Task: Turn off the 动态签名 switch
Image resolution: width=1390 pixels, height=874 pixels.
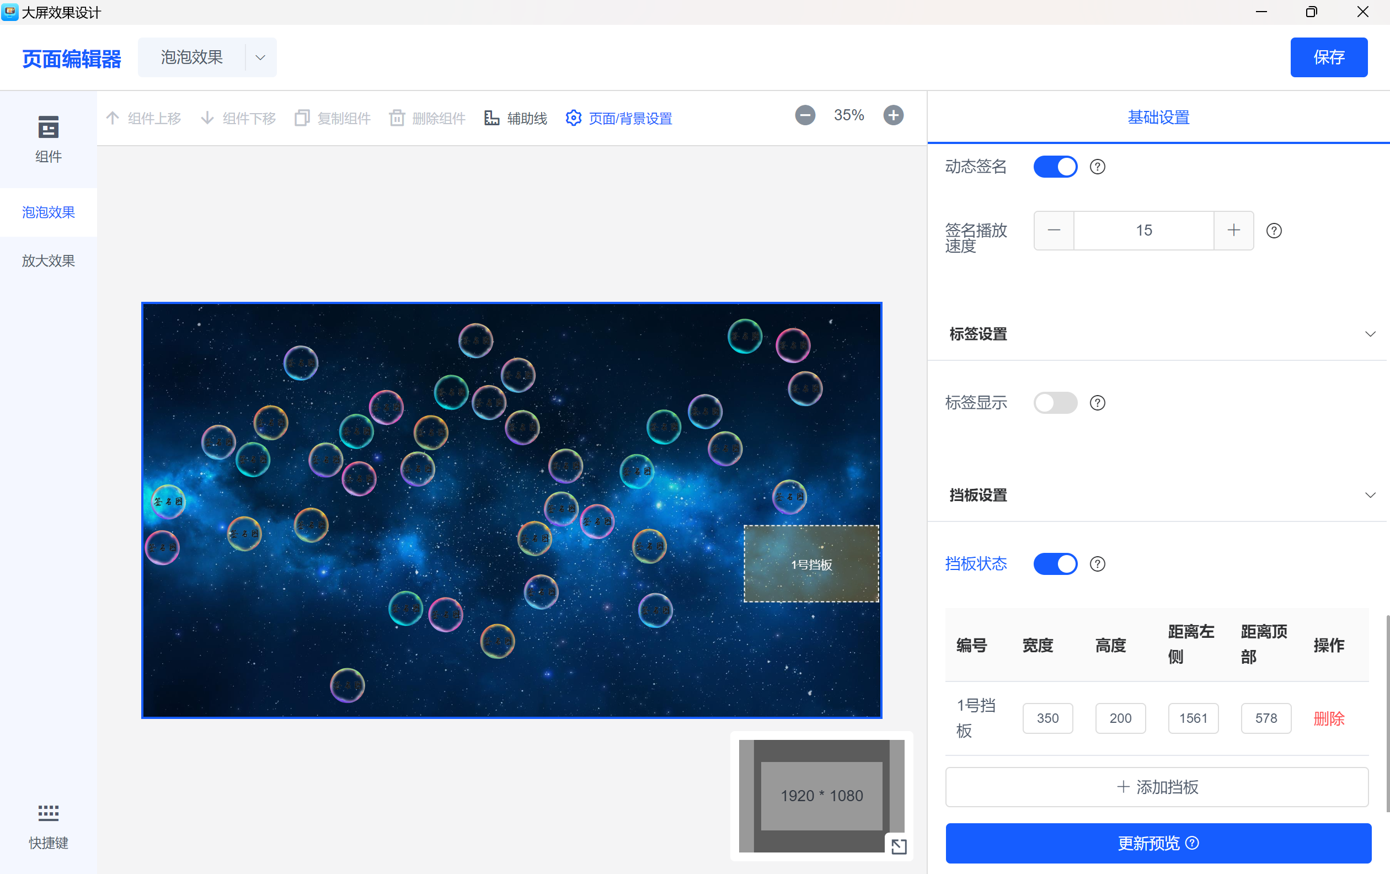Action: click(x=1055, y=167)
